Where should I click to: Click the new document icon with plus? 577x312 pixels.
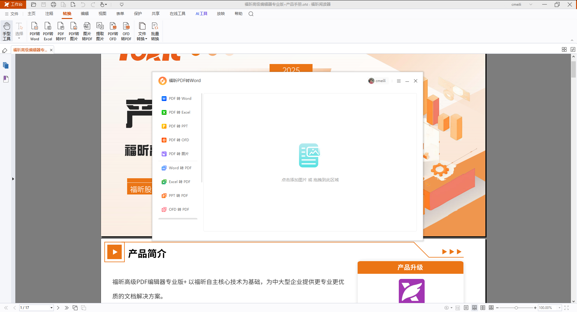click(x=73, y=5)
